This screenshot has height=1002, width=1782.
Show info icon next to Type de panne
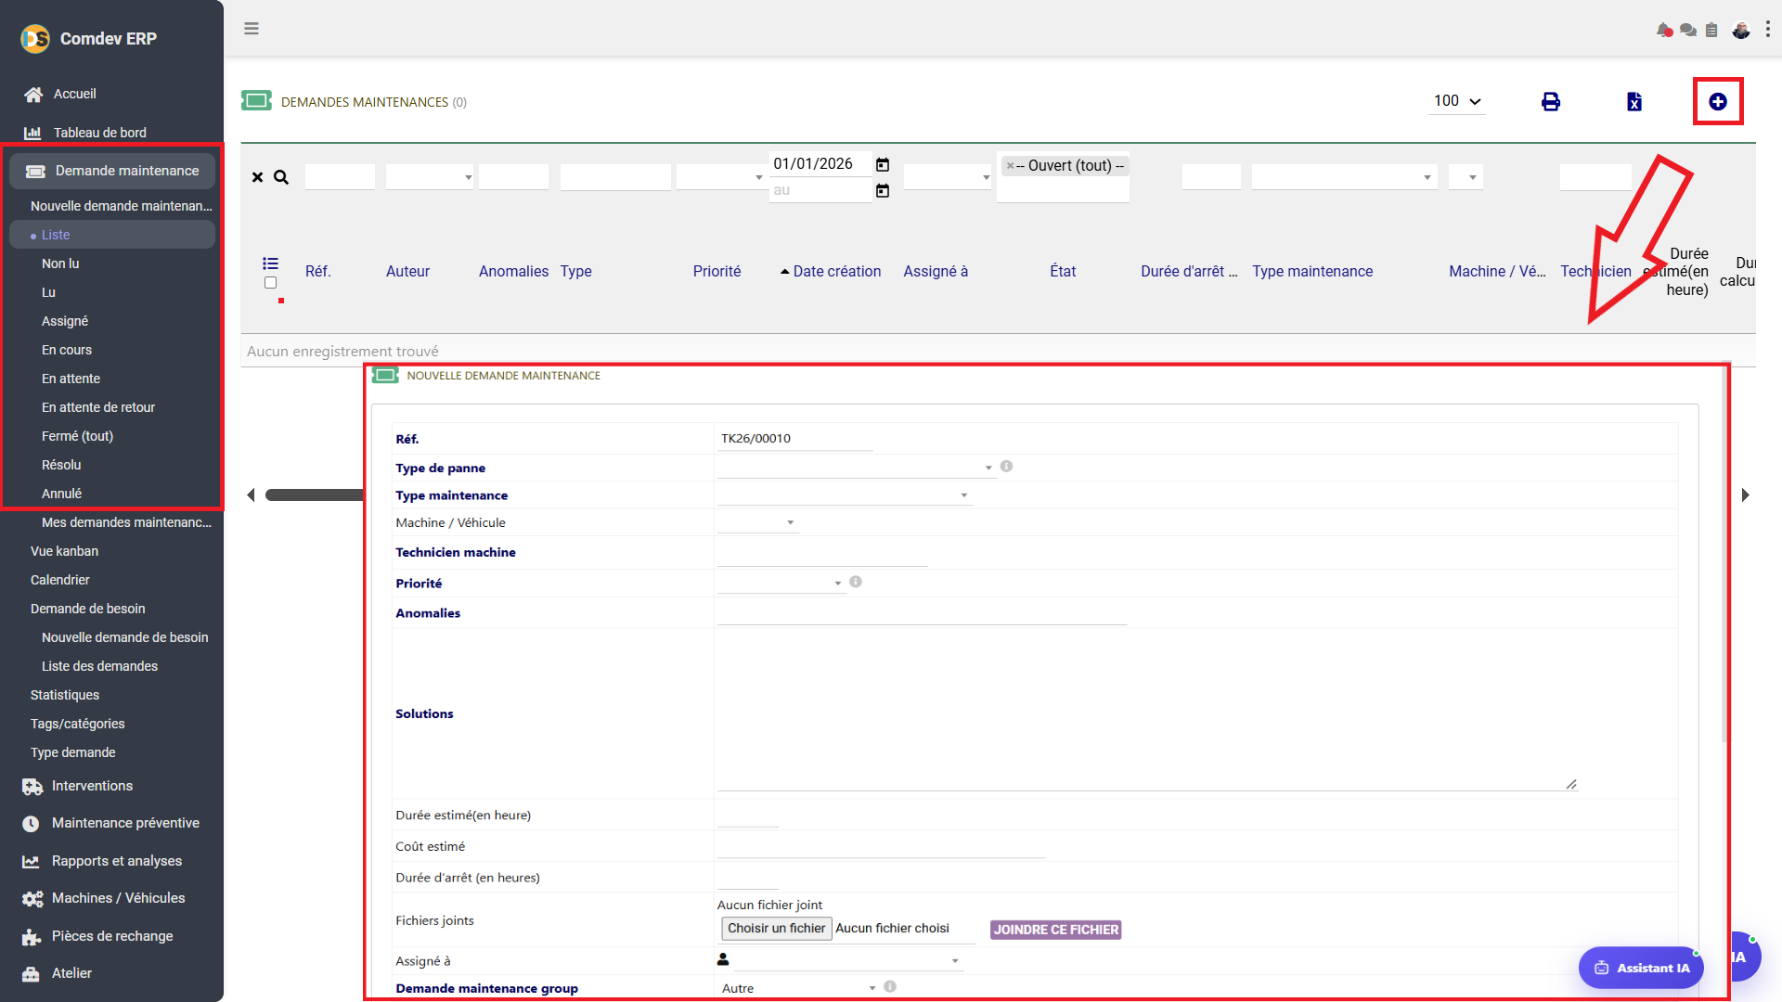tap(1007, 467)
